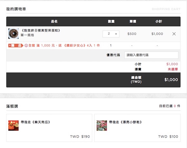
Task: Click the 小計 column header
Action: click(159, 21)
